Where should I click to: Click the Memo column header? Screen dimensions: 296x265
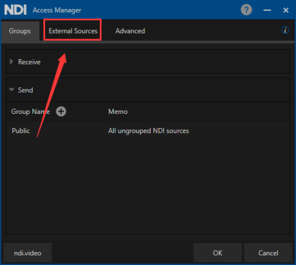pos(118,111)
